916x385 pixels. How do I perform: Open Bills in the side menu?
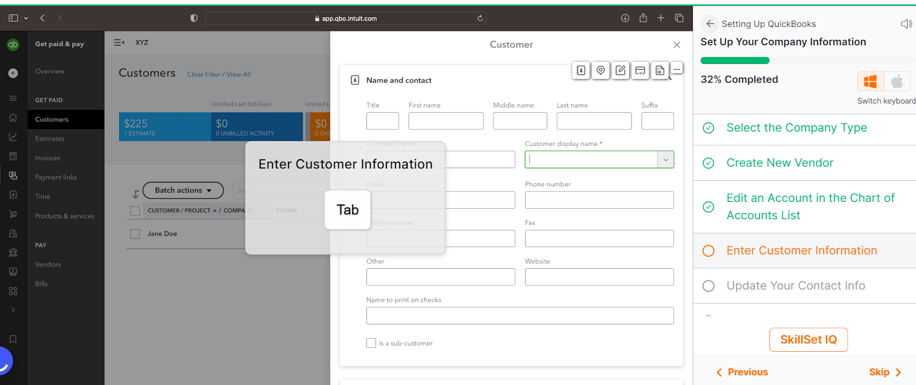41,284
